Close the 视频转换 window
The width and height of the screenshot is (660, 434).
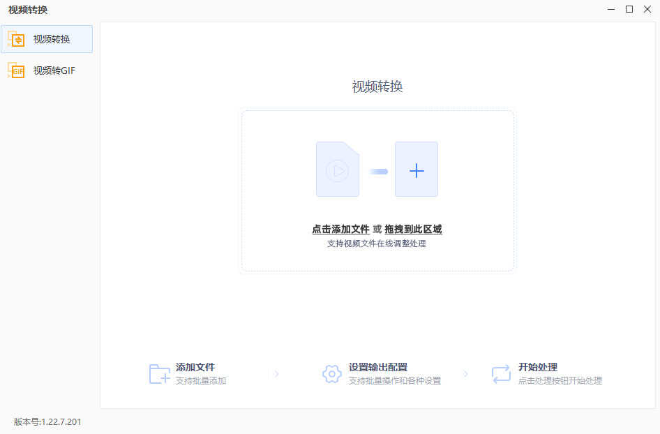[x=647, y=9]
